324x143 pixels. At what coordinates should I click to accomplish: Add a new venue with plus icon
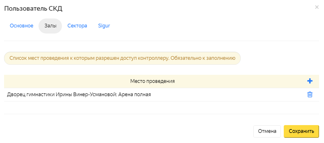pos(310,81)
